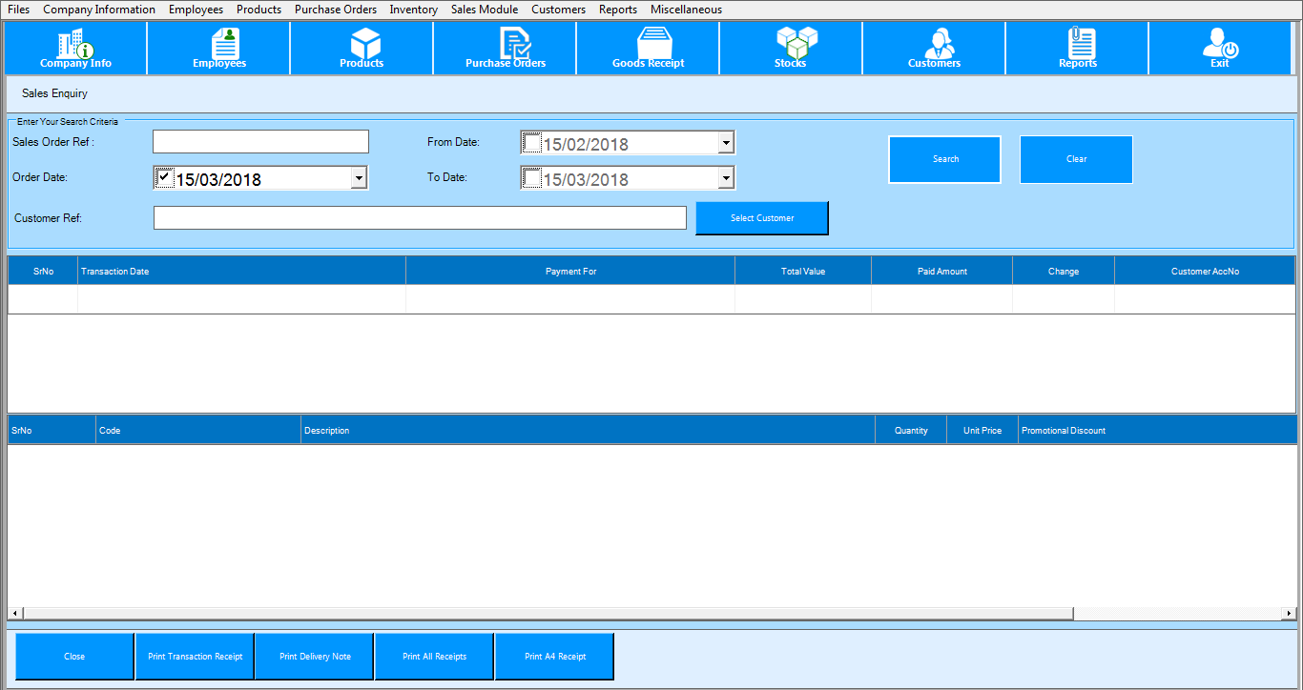Expand the From Date dropdown arrow

click(x=726, y=144)
